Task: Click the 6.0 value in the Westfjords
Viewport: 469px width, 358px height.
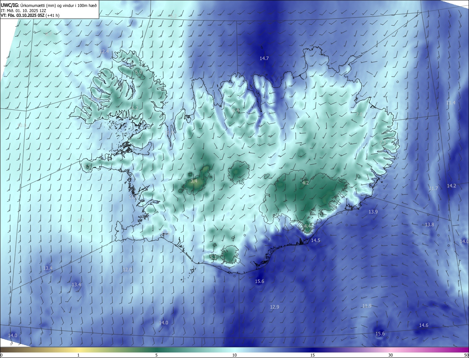Action: point(139,72)
